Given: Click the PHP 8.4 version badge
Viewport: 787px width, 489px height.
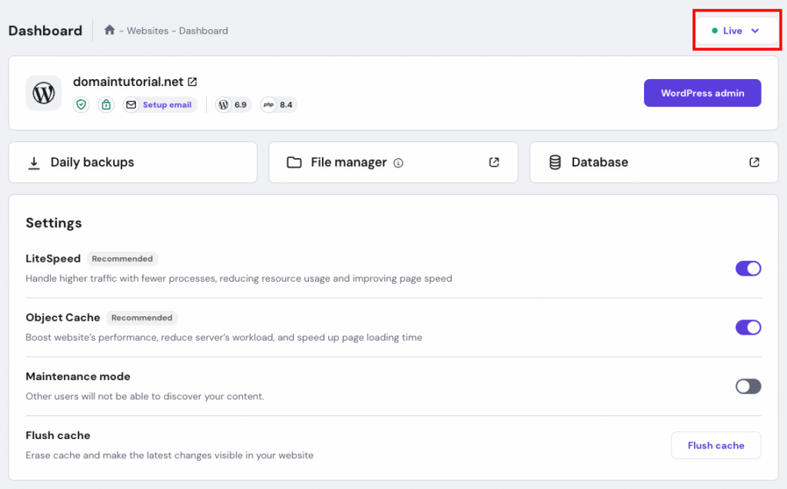Looking at the screenshot, I should [x=278, y=104].
